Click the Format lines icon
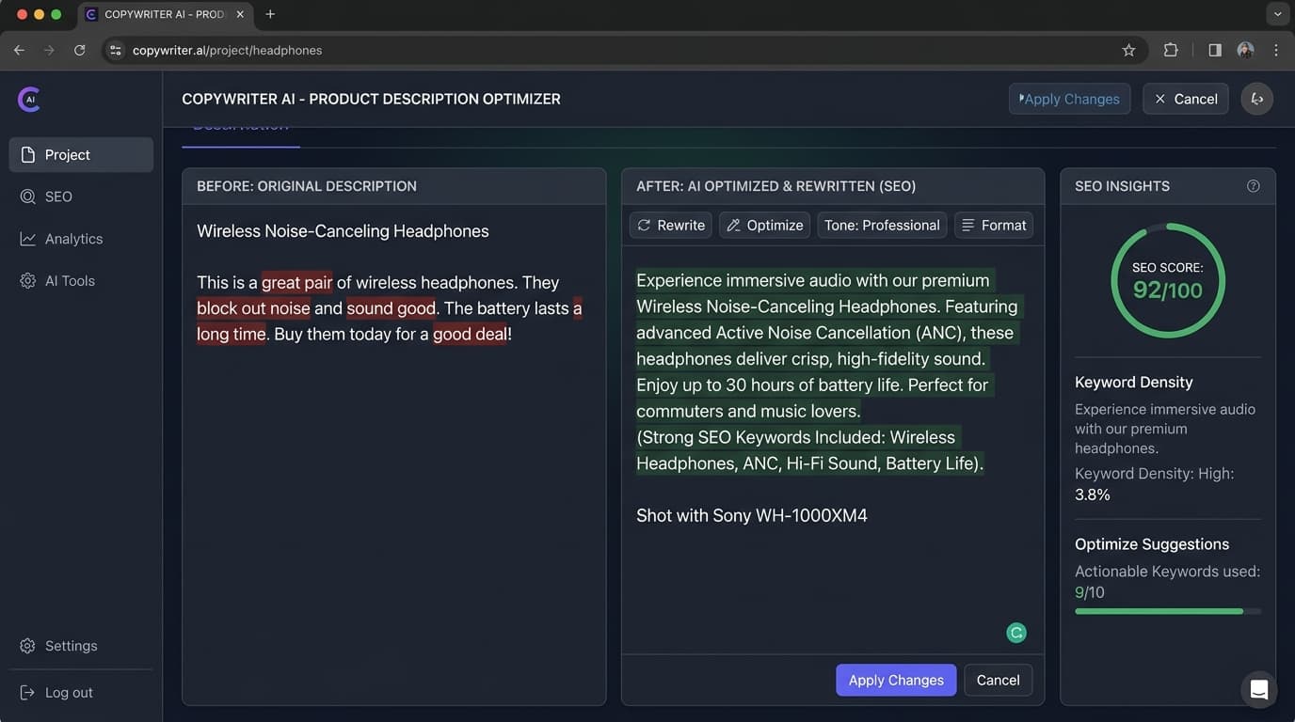This screenshot has height=722, width=1295. pyautogui.click(x=967, y=225)
